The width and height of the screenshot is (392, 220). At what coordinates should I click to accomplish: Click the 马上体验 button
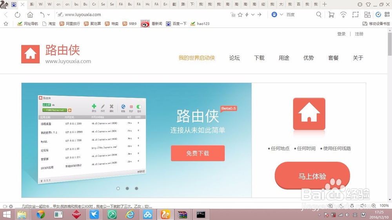click(x=312, y=176)
